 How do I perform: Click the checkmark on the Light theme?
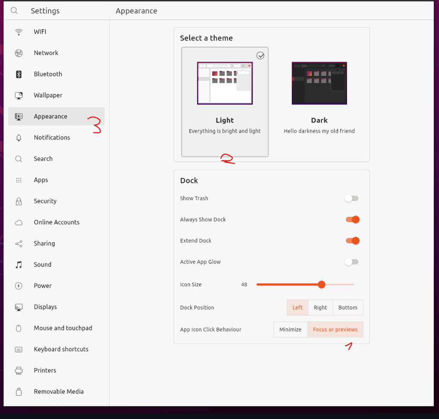pyautogui.click(x=260, y=56)
